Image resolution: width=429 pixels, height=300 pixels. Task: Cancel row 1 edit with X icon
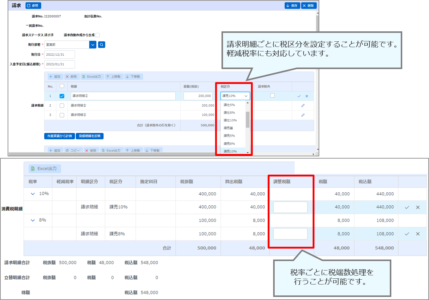pyautogui.click(x=307, y=96)
